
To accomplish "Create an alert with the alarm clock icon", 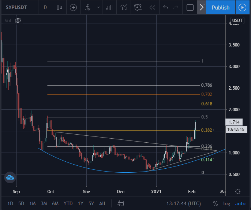I will click(138, 8).
